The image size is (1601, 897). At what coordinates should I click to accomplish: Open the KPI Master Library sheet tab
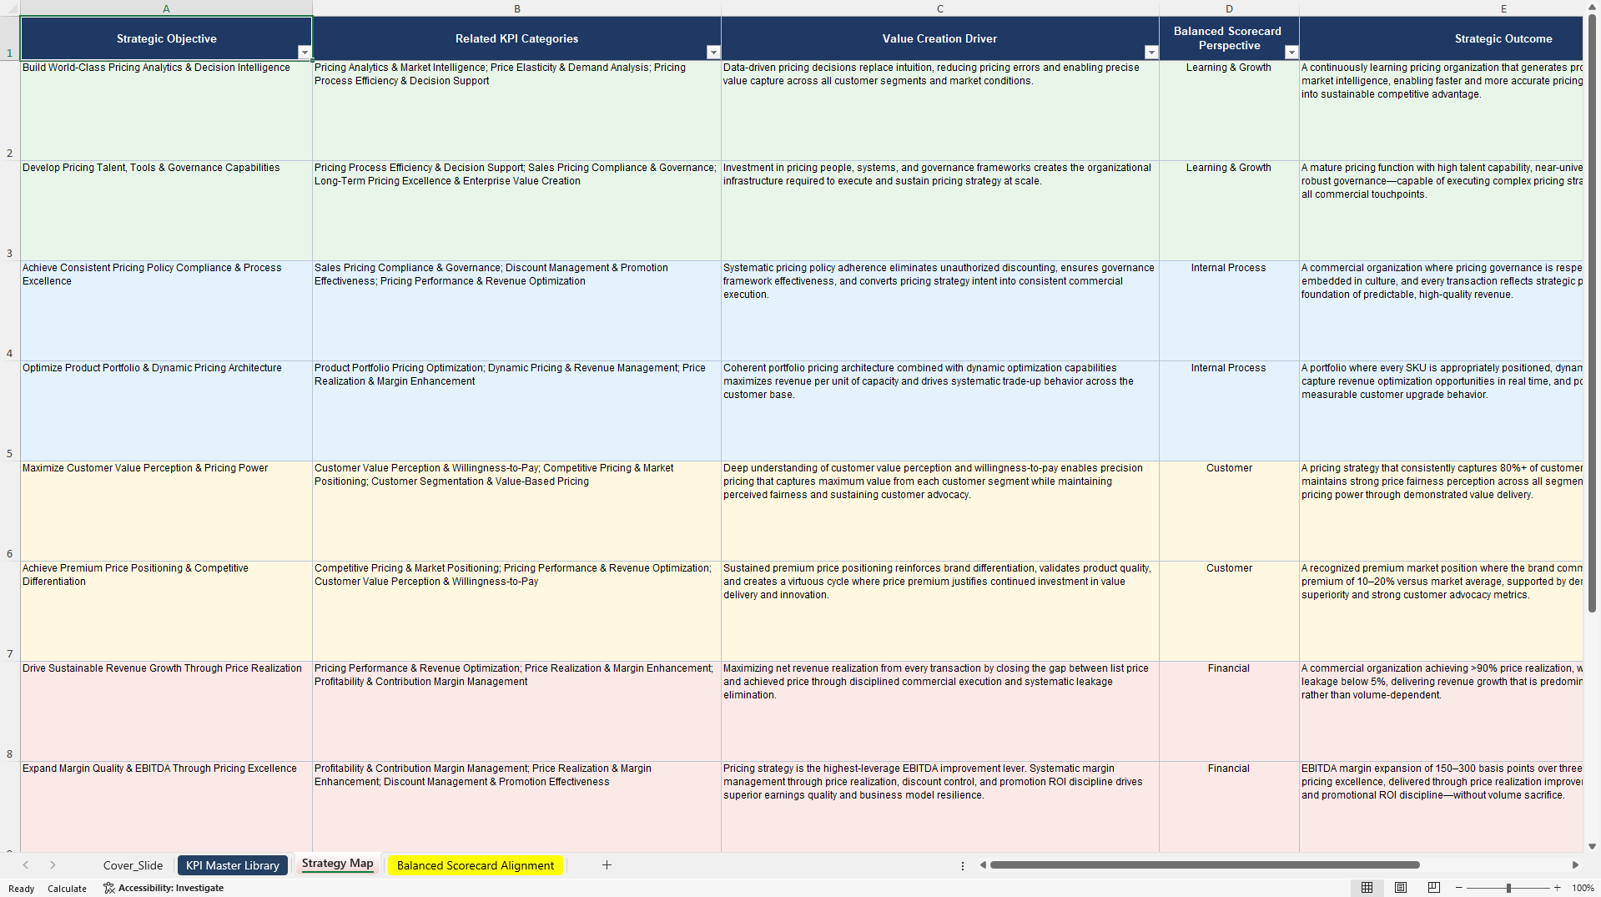(233, 865)
